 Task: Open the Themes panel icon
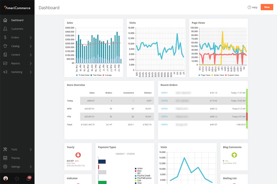click(x=5, y=158)
